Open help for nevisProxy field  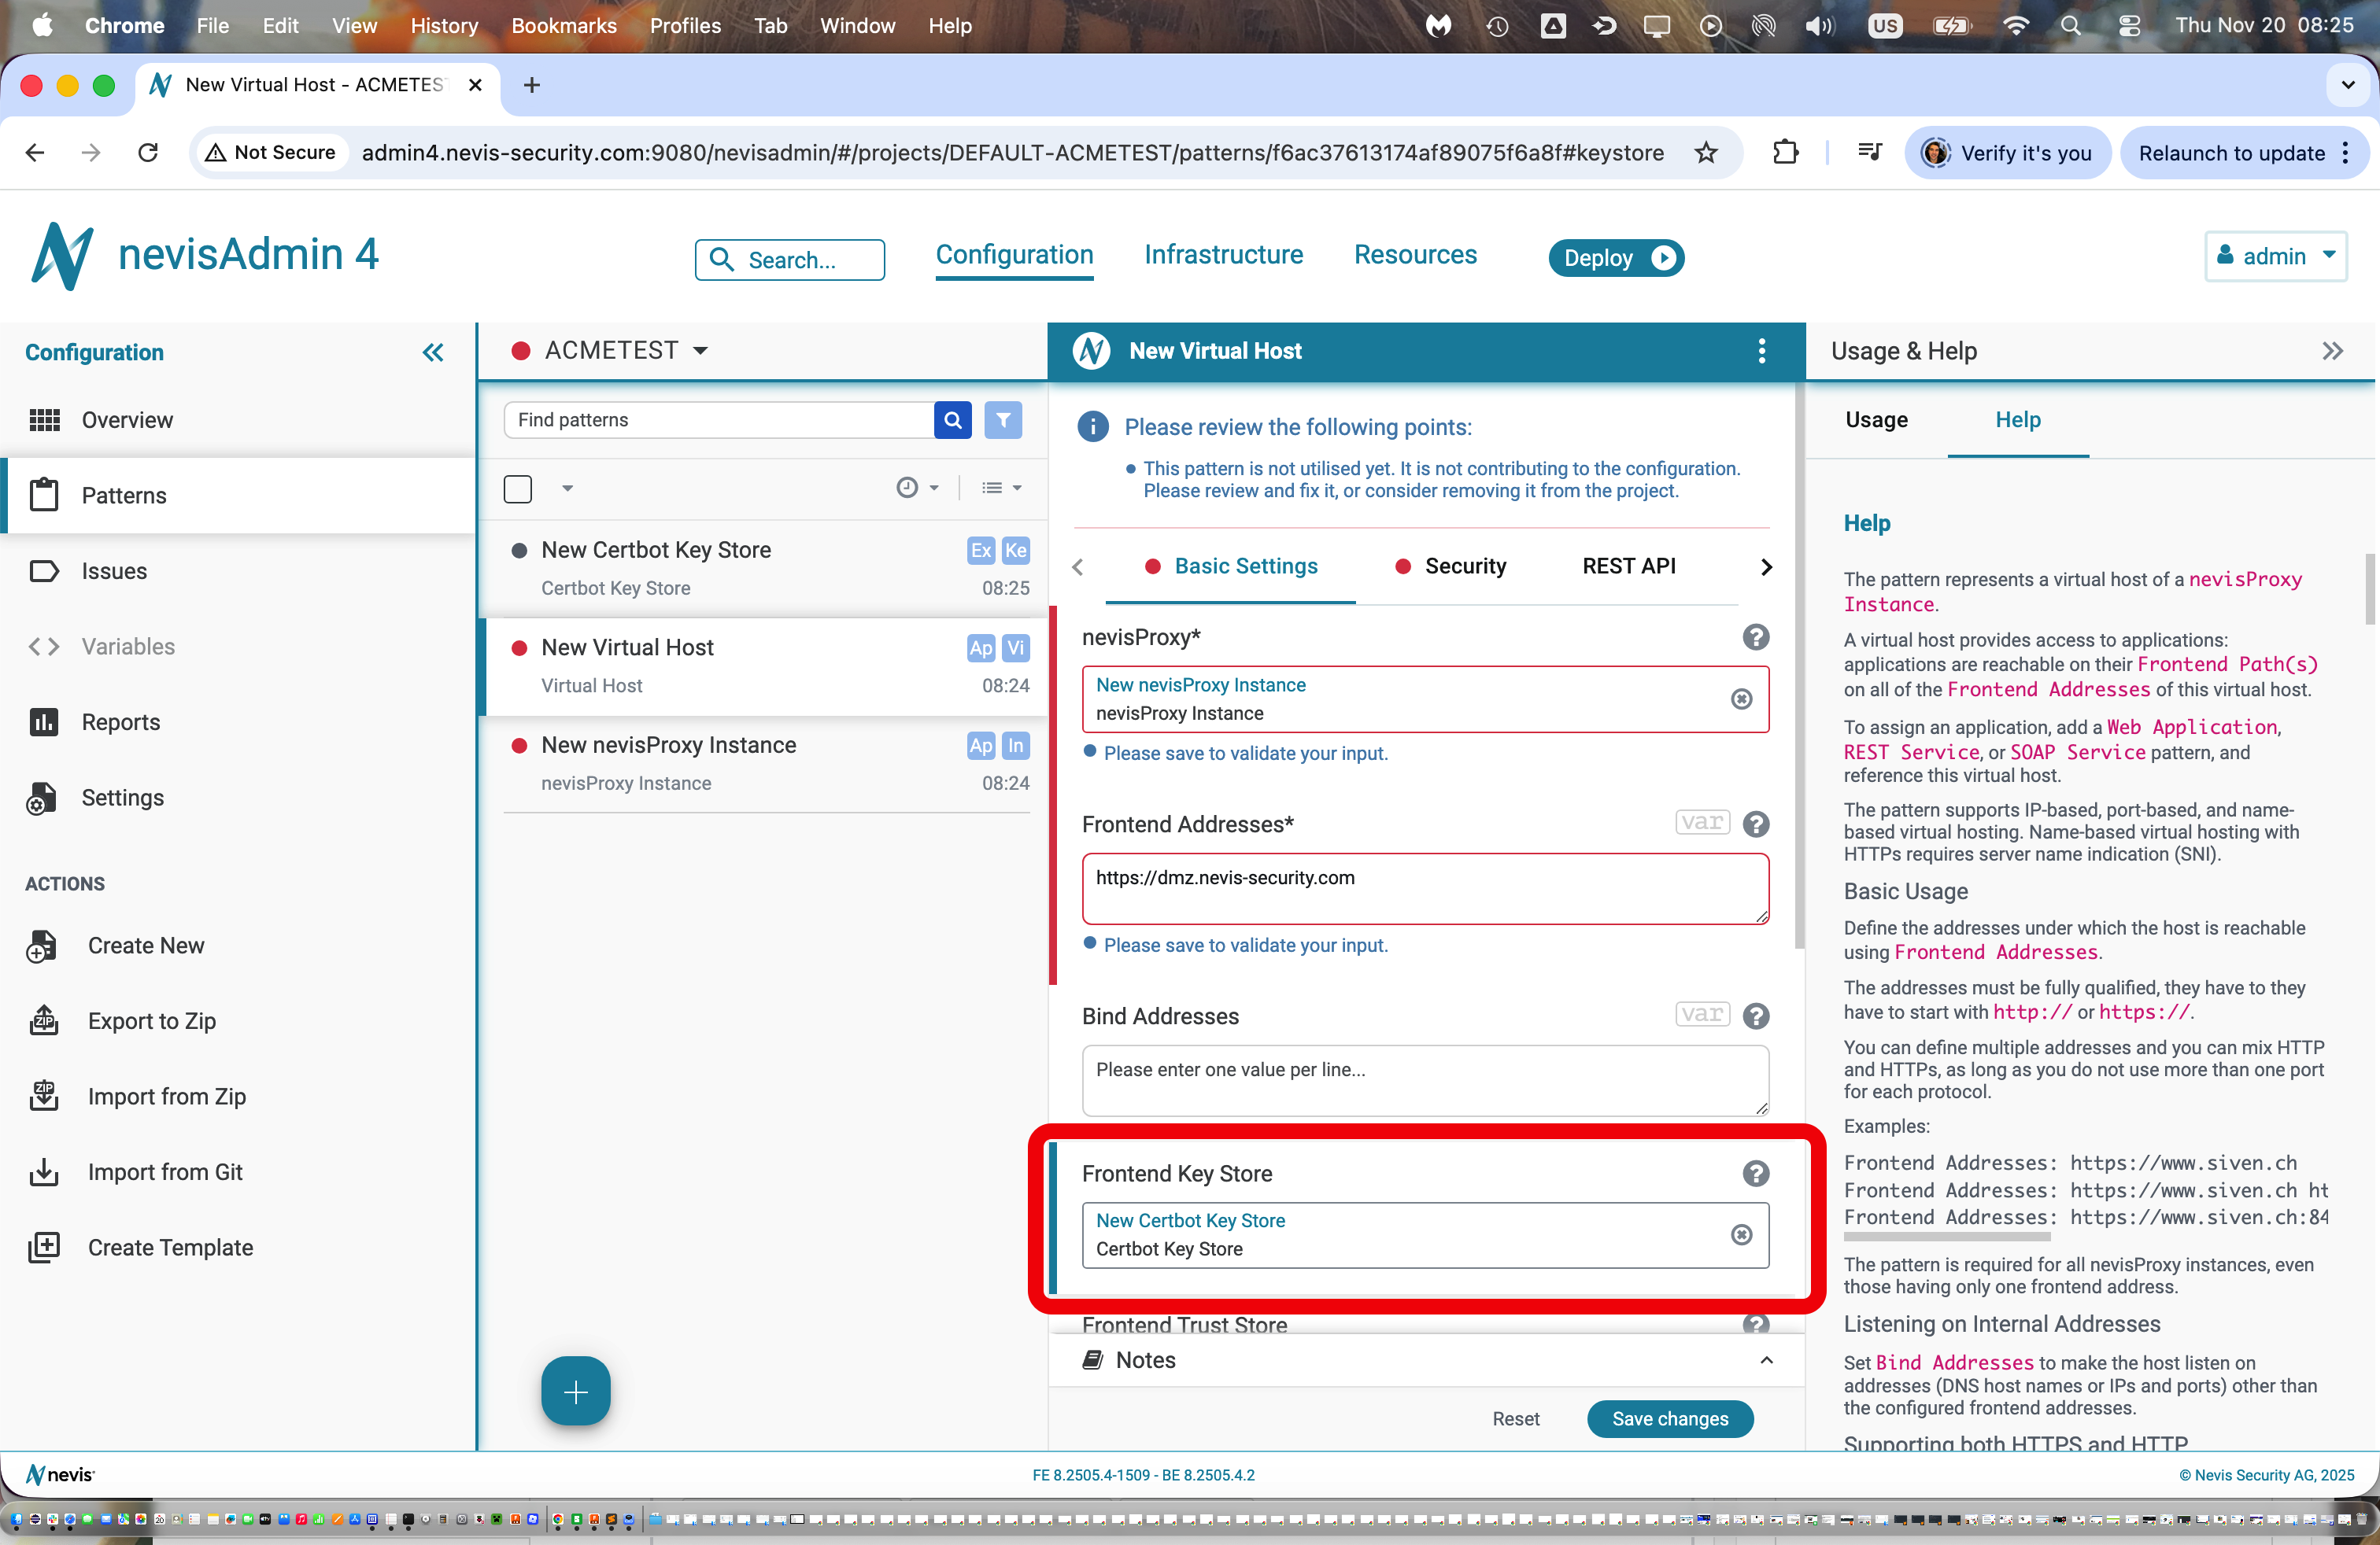point(1755,636)
